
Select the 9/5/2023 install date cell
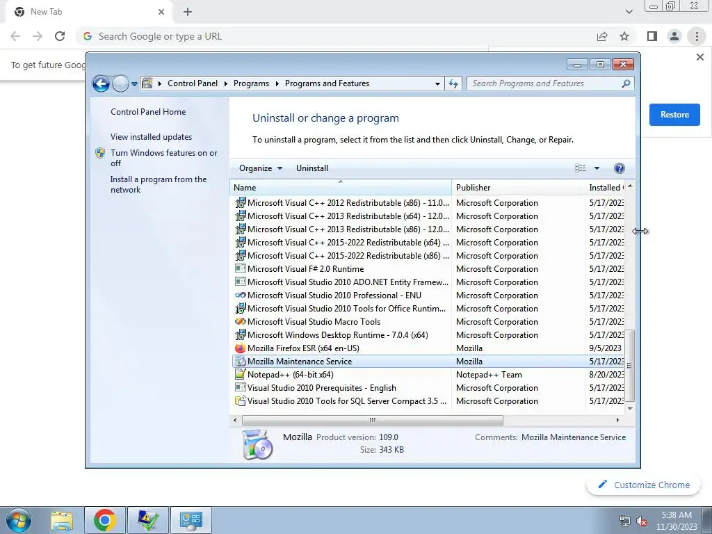point(606,348)
